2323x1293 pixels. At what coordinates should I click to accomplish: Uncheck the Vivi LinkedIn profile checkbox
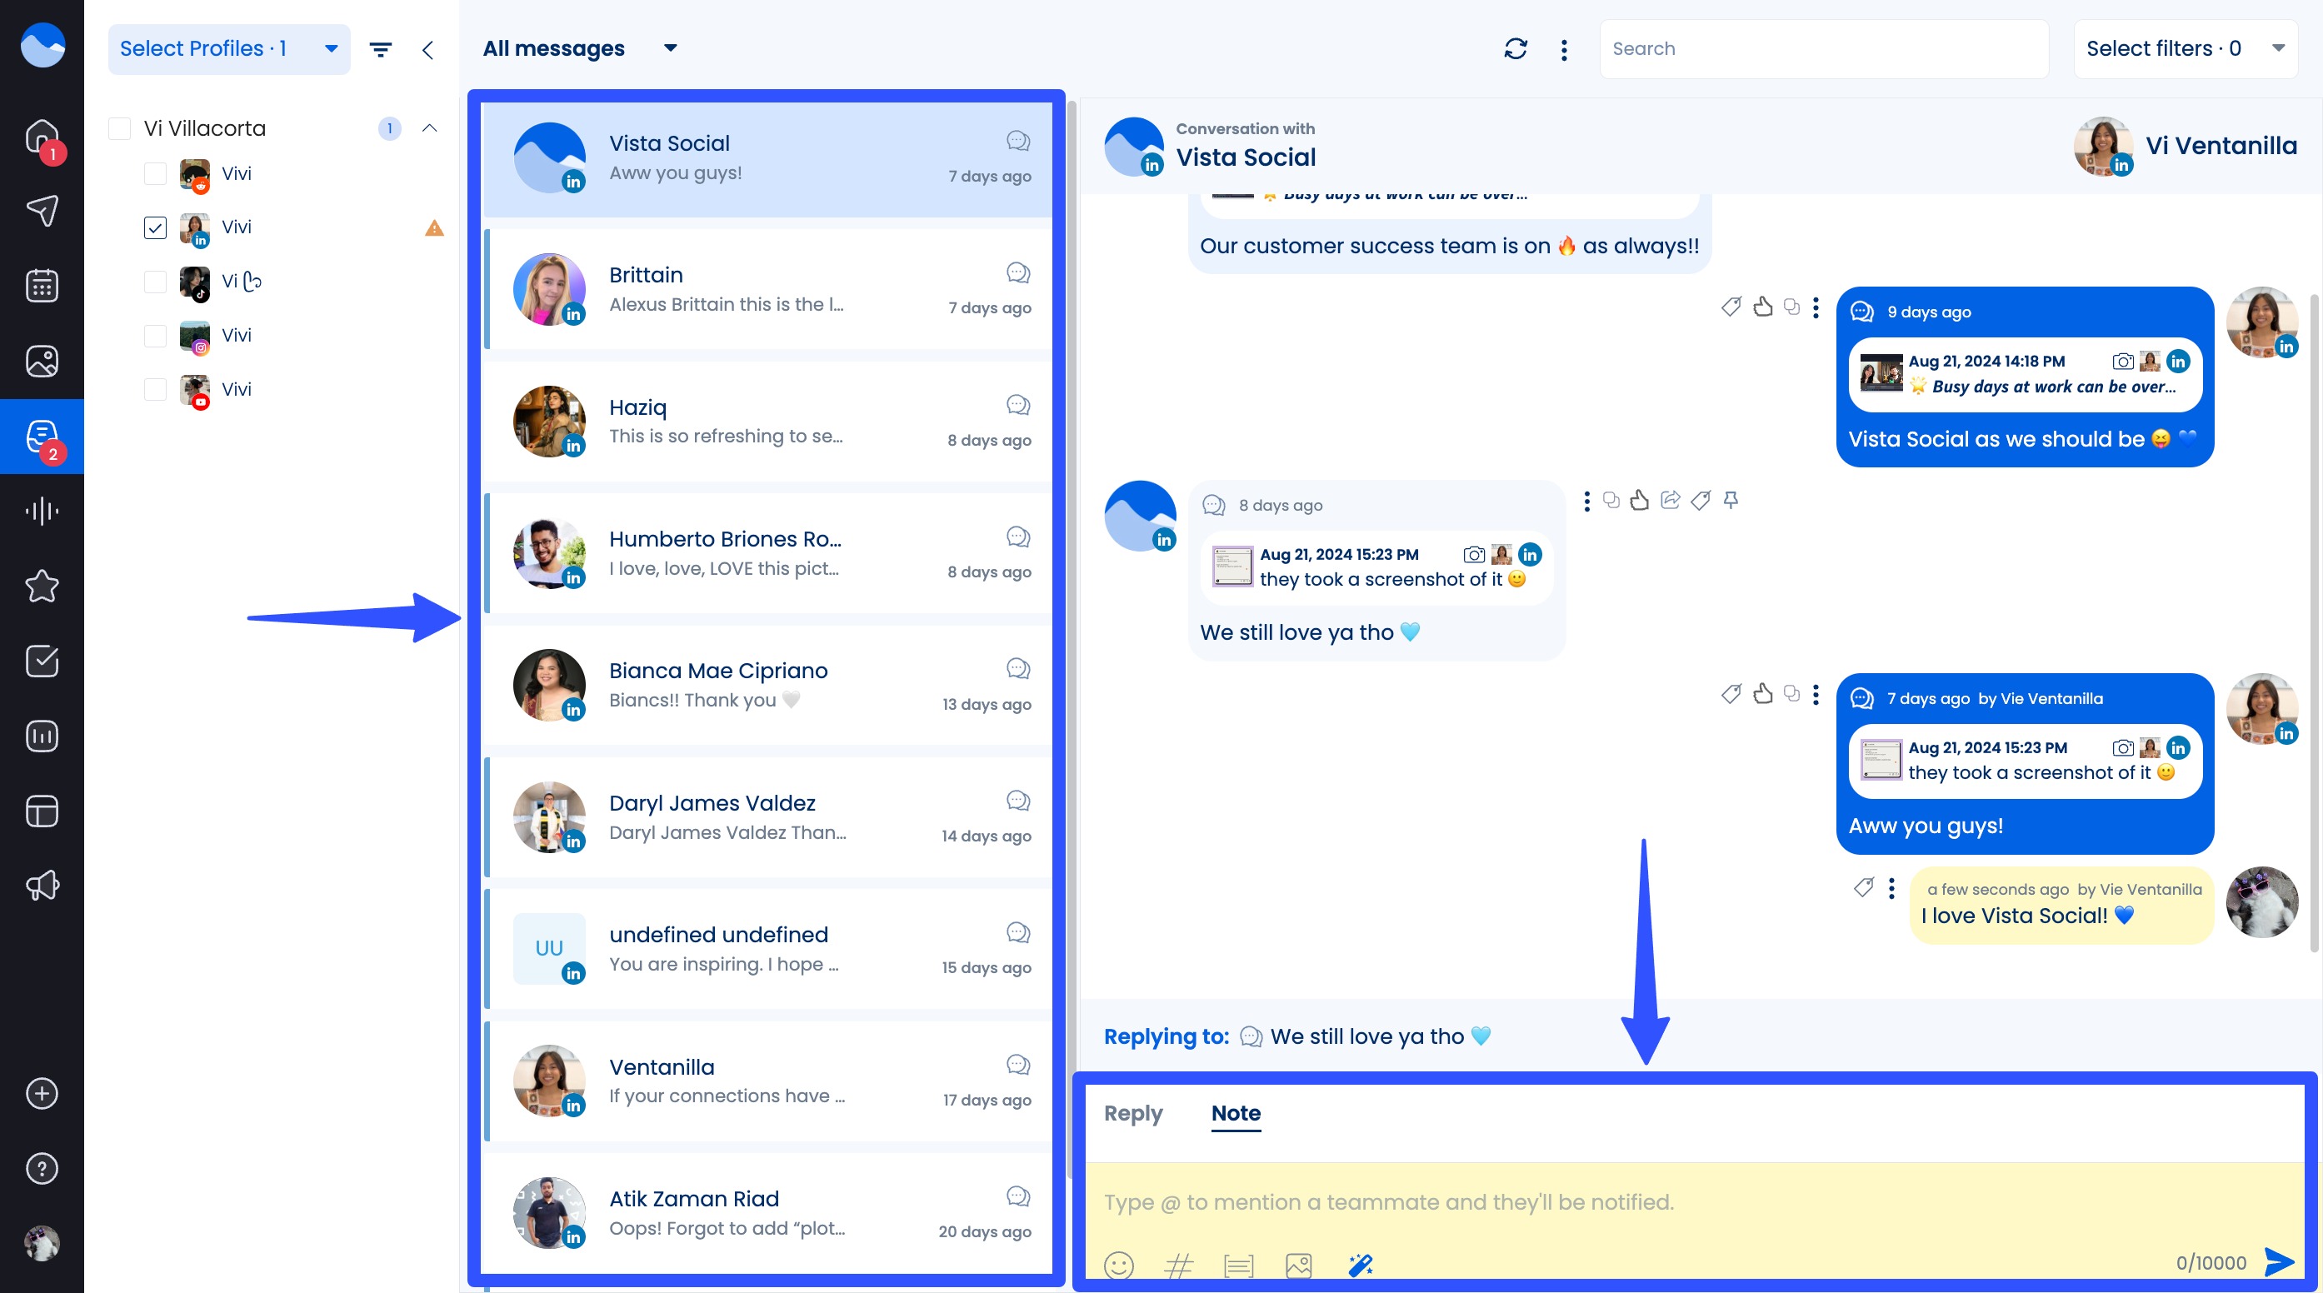[x=155, y=227]
